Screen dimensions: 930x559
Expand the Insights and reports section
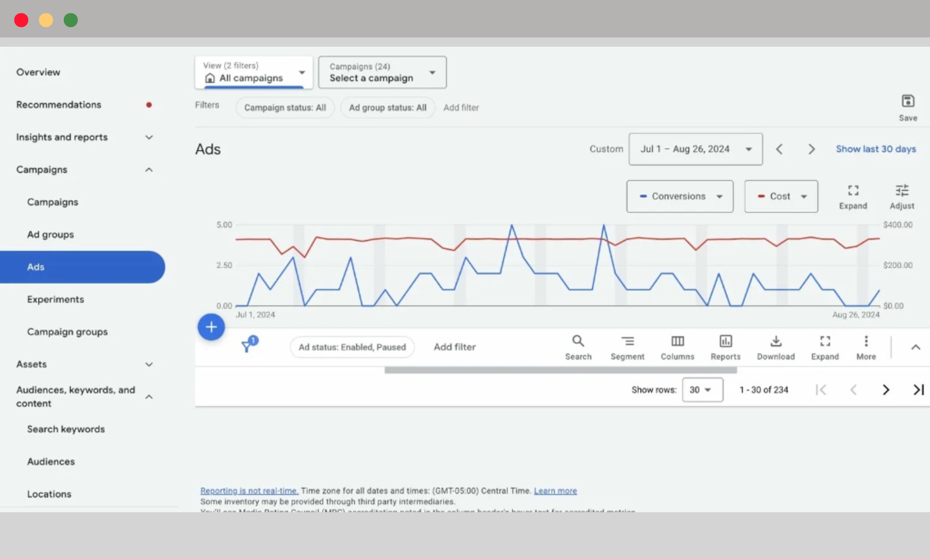149,137
